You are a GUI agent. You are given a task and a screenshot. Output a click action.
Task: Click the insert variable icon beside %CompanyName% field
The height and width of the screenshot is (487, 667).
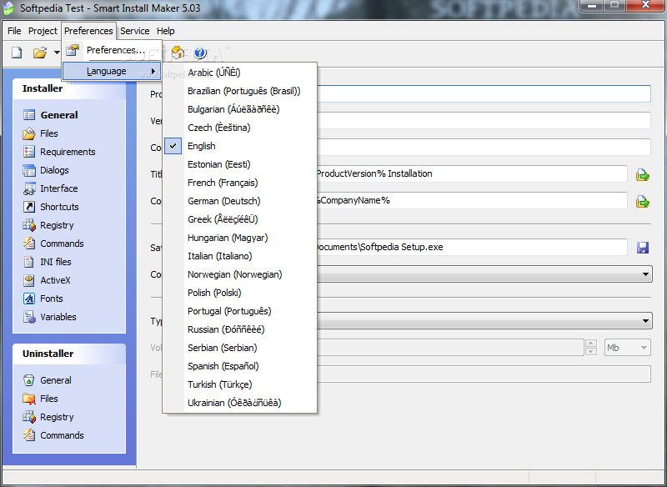point(642,202)
